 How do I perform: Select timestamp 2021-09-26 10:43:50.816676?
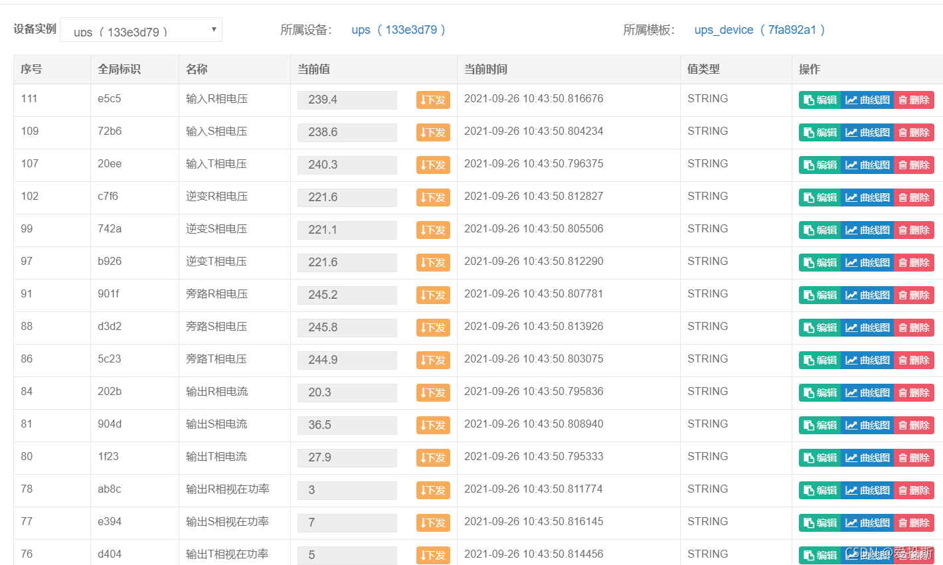534,98
